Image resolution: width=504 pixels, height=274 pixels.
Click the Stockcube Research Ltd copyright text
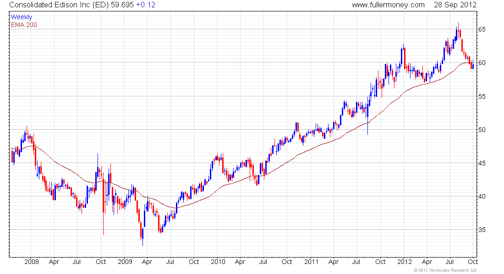coord(445,270)
